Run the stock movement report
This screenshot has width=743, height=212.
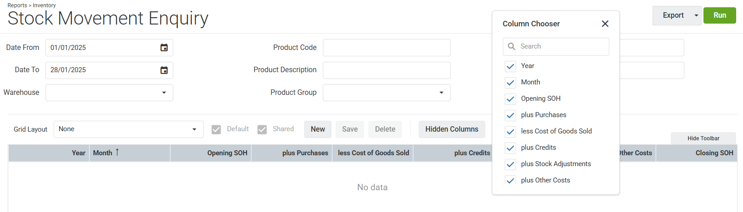[x=719, y=15]
